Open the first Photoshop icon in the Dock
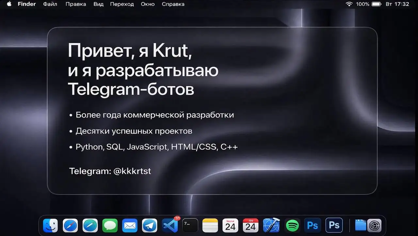The height and width of the screenshot is (236, 418). (312, 225)
